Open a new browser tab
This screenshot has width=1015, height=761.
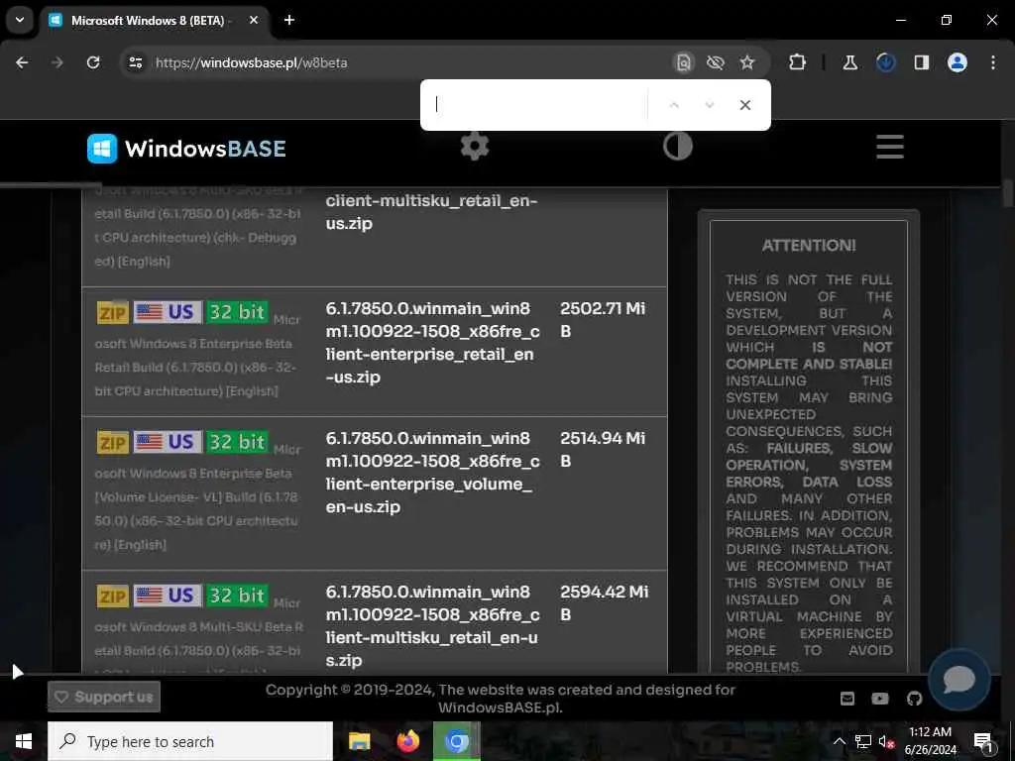[x=289, y=20]
